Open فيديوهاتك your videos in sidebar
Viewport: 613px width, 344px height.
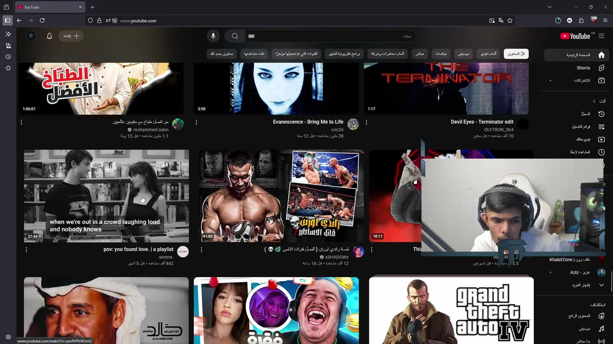(577, 140)
